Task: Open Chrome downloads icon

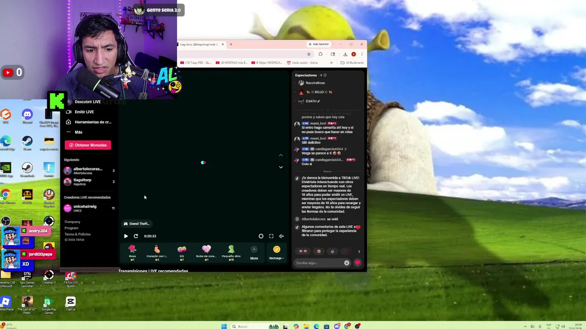Action: (345, 54)
